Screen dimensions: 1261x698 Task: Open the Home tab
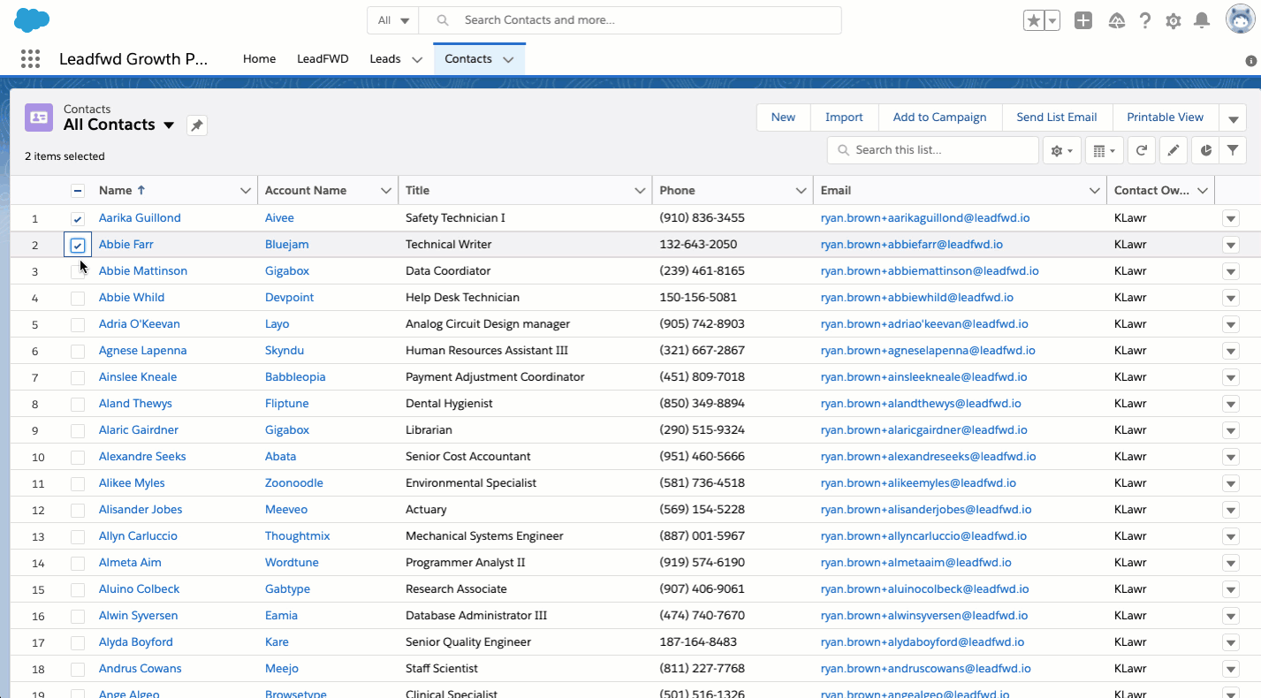[x=260, y=59]
